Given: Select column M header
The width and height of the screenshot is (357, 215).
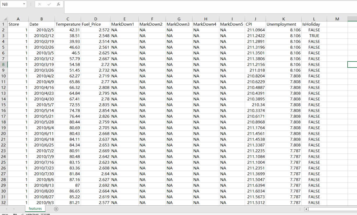Looking at the screenshot, I should tap(337, 19).
